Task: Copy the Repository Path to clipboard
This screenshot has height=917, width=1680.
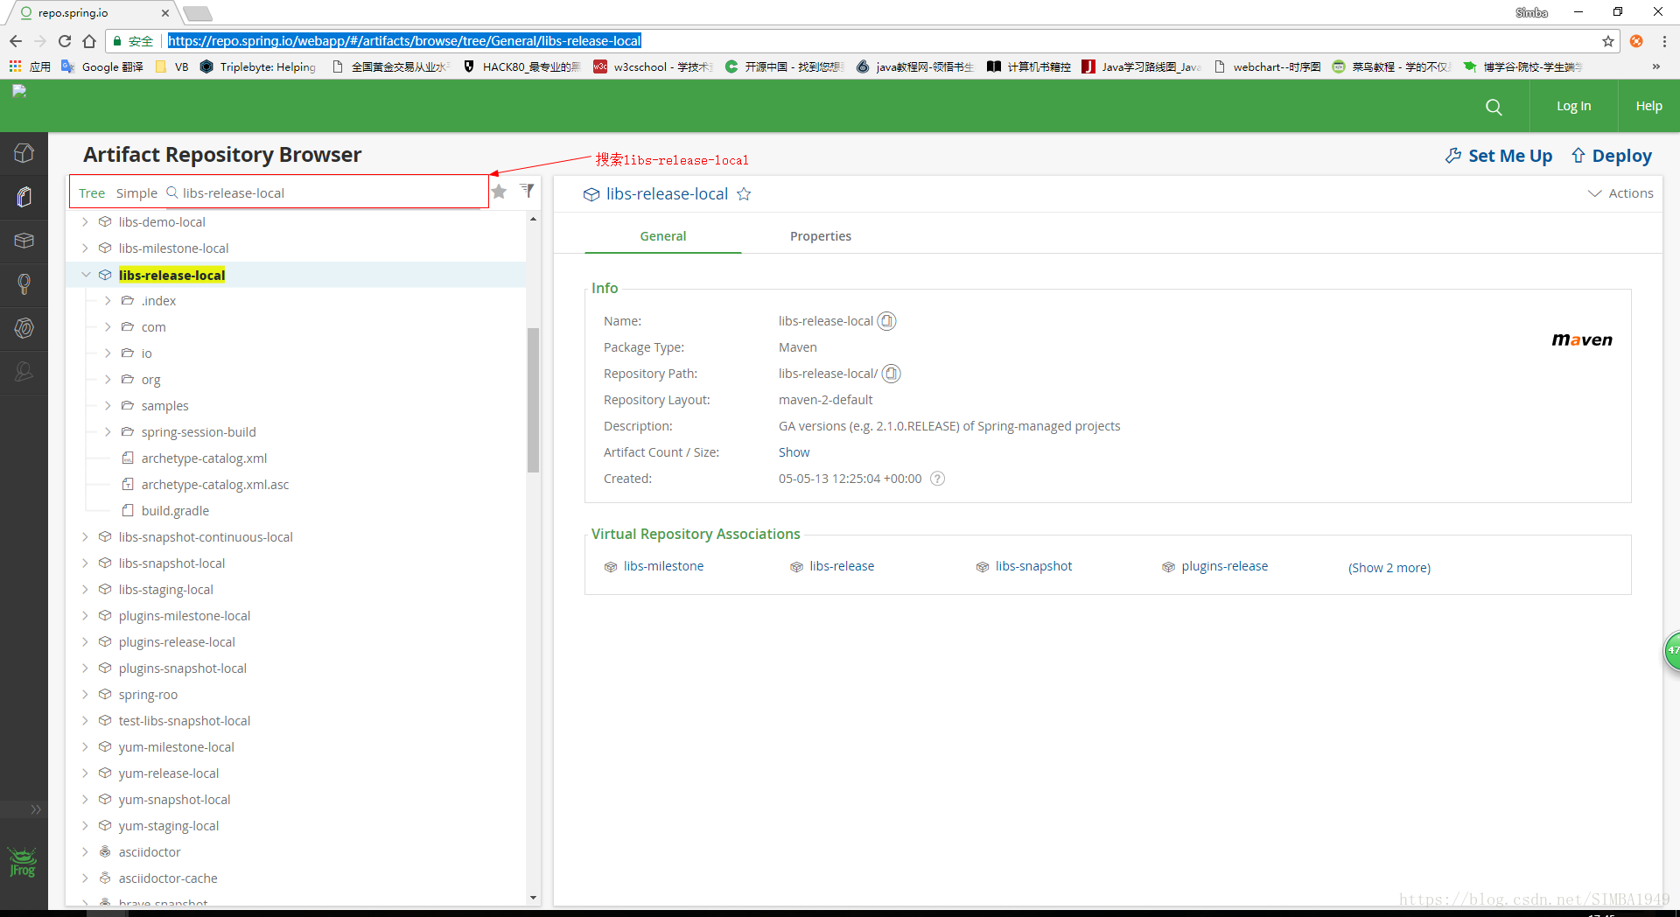Action: click(x=891, y=374)
